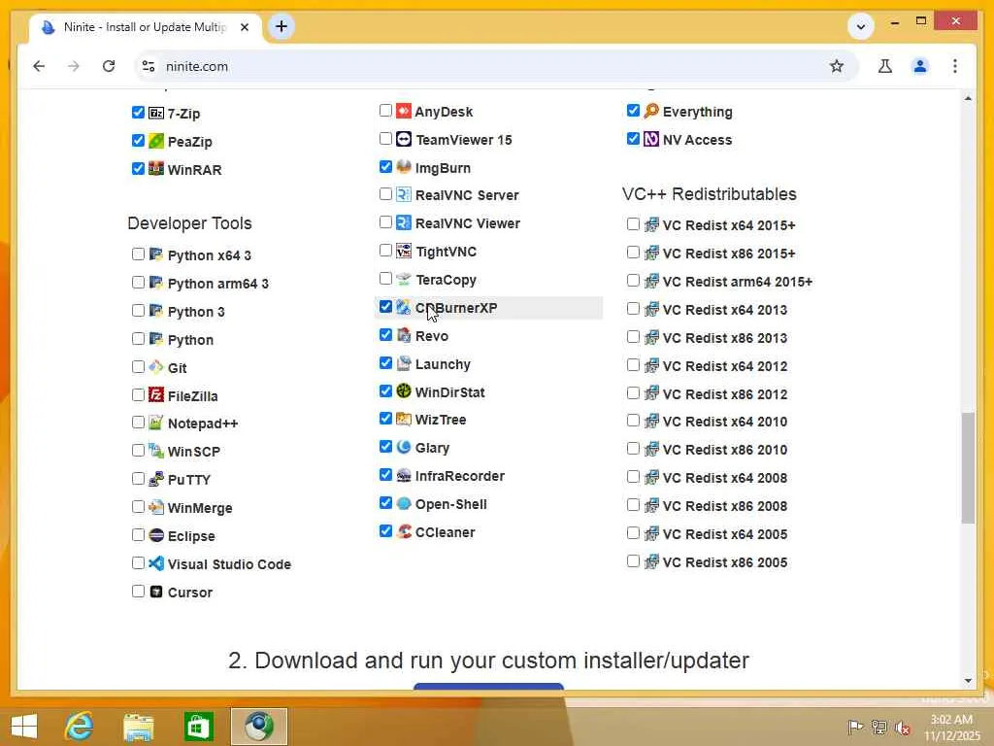The width and height of the screenshot is (994, 746).
Task: Click the Eclipse icon
Action: [156, 535]
